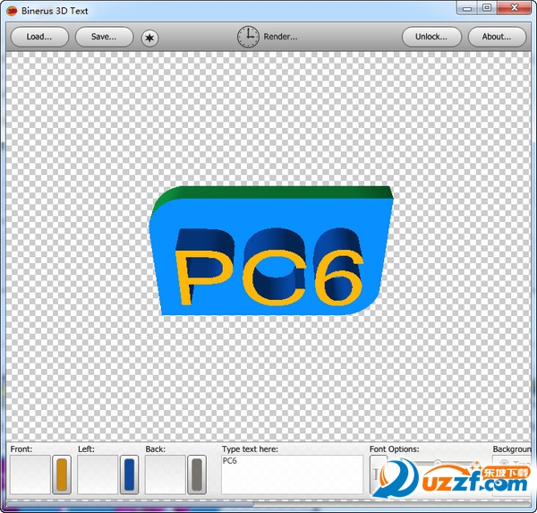The width and height of the screenshot is (537, 513).
Task: Select the Back texture box
Action: 166,474
